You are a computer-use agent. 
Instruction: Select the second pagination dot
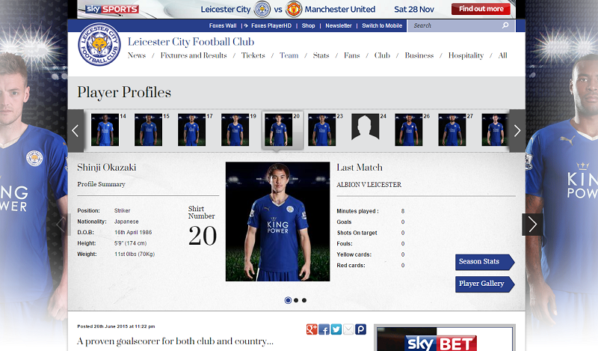pyautogui.click(x=296, y=300)
